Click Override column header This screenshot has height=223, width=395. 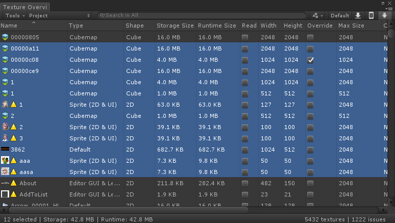click(321, 26)
